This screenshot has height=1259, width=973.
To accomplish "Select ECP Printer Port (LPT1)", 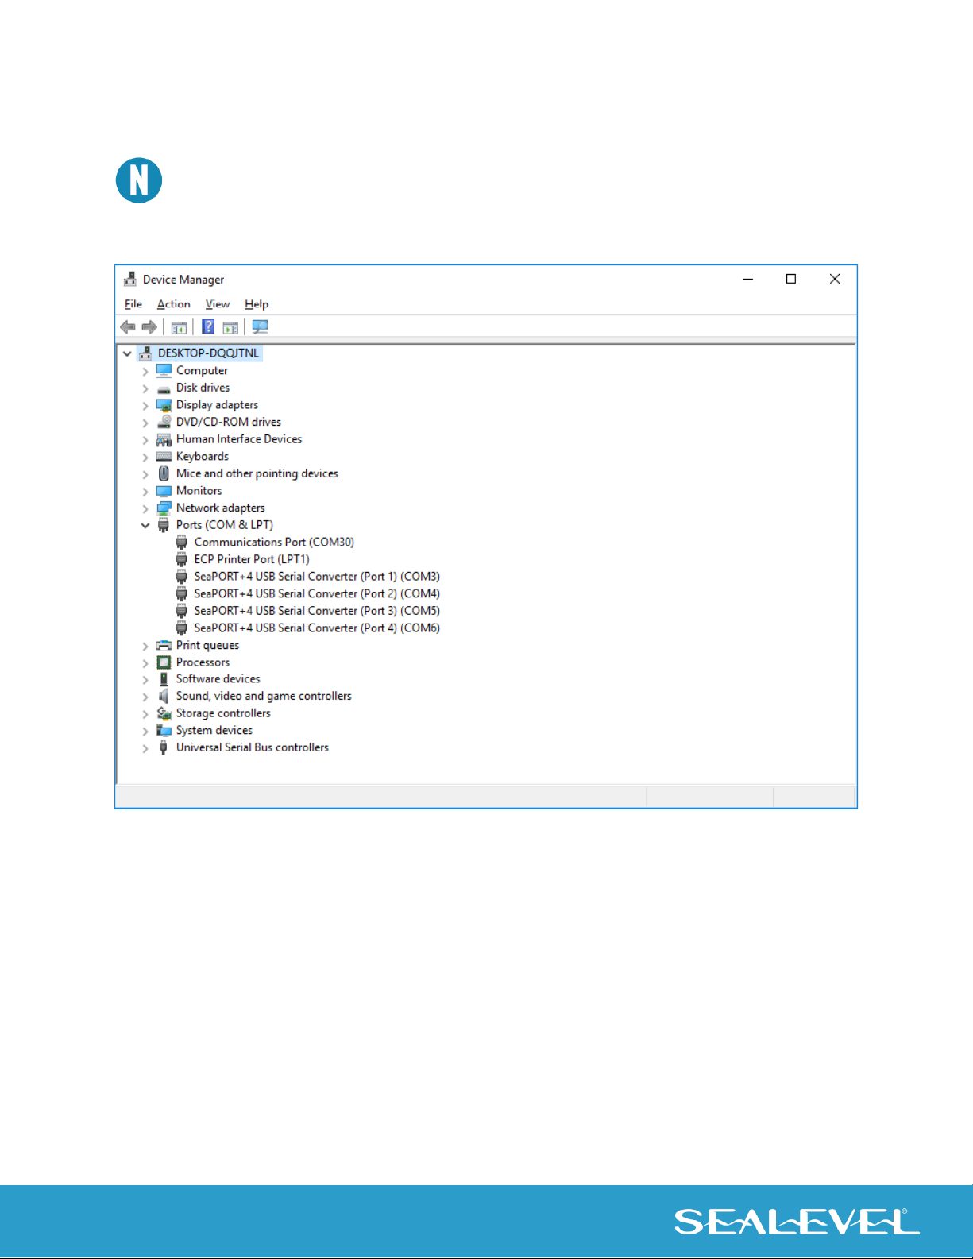I will click(x=252, y=559).
